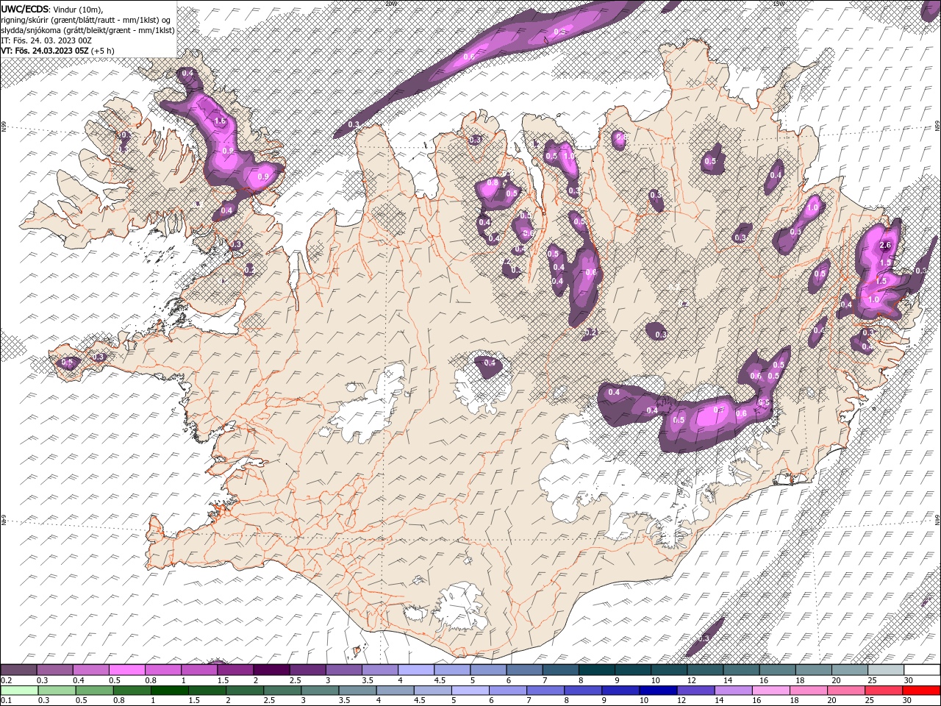The width and height of the screenshot is (941, 706).
Task: Select the 0.8 swatch in the upper snow legend
Action: coord(162,670)
